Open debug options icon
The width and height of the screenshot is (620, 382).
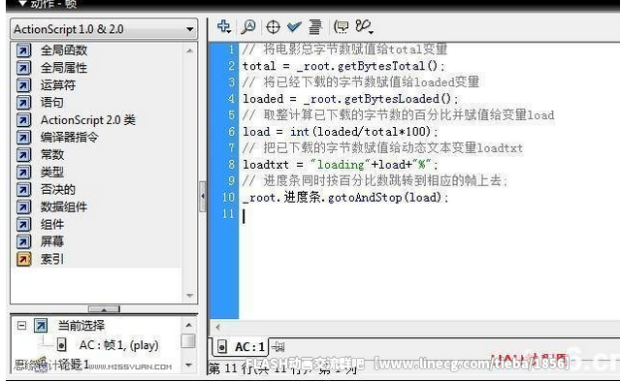tap(364, 27)
